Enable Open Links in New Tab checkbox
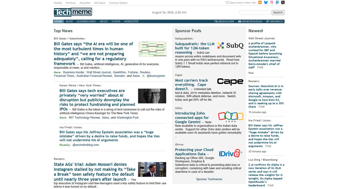 tap(227, 3)
